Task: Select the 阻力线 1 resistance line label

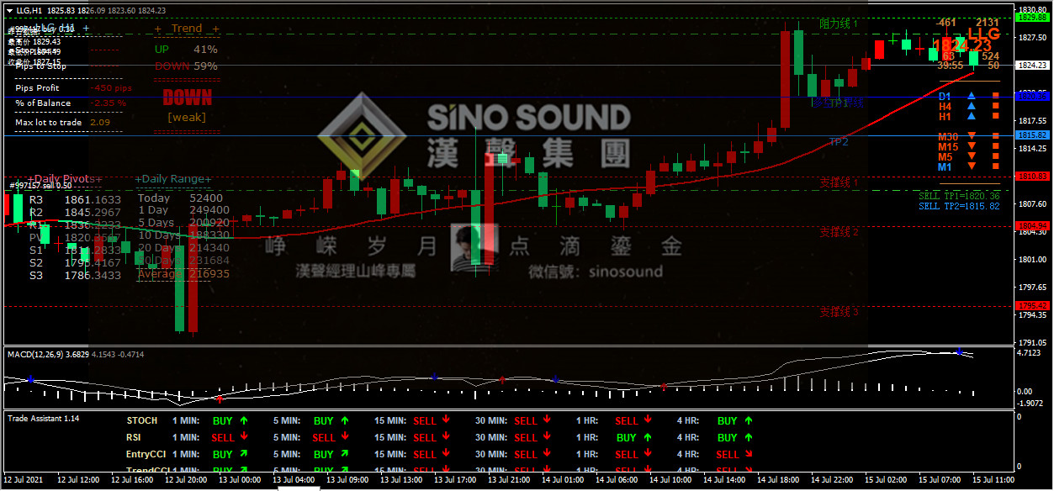Action: (839, 24)
